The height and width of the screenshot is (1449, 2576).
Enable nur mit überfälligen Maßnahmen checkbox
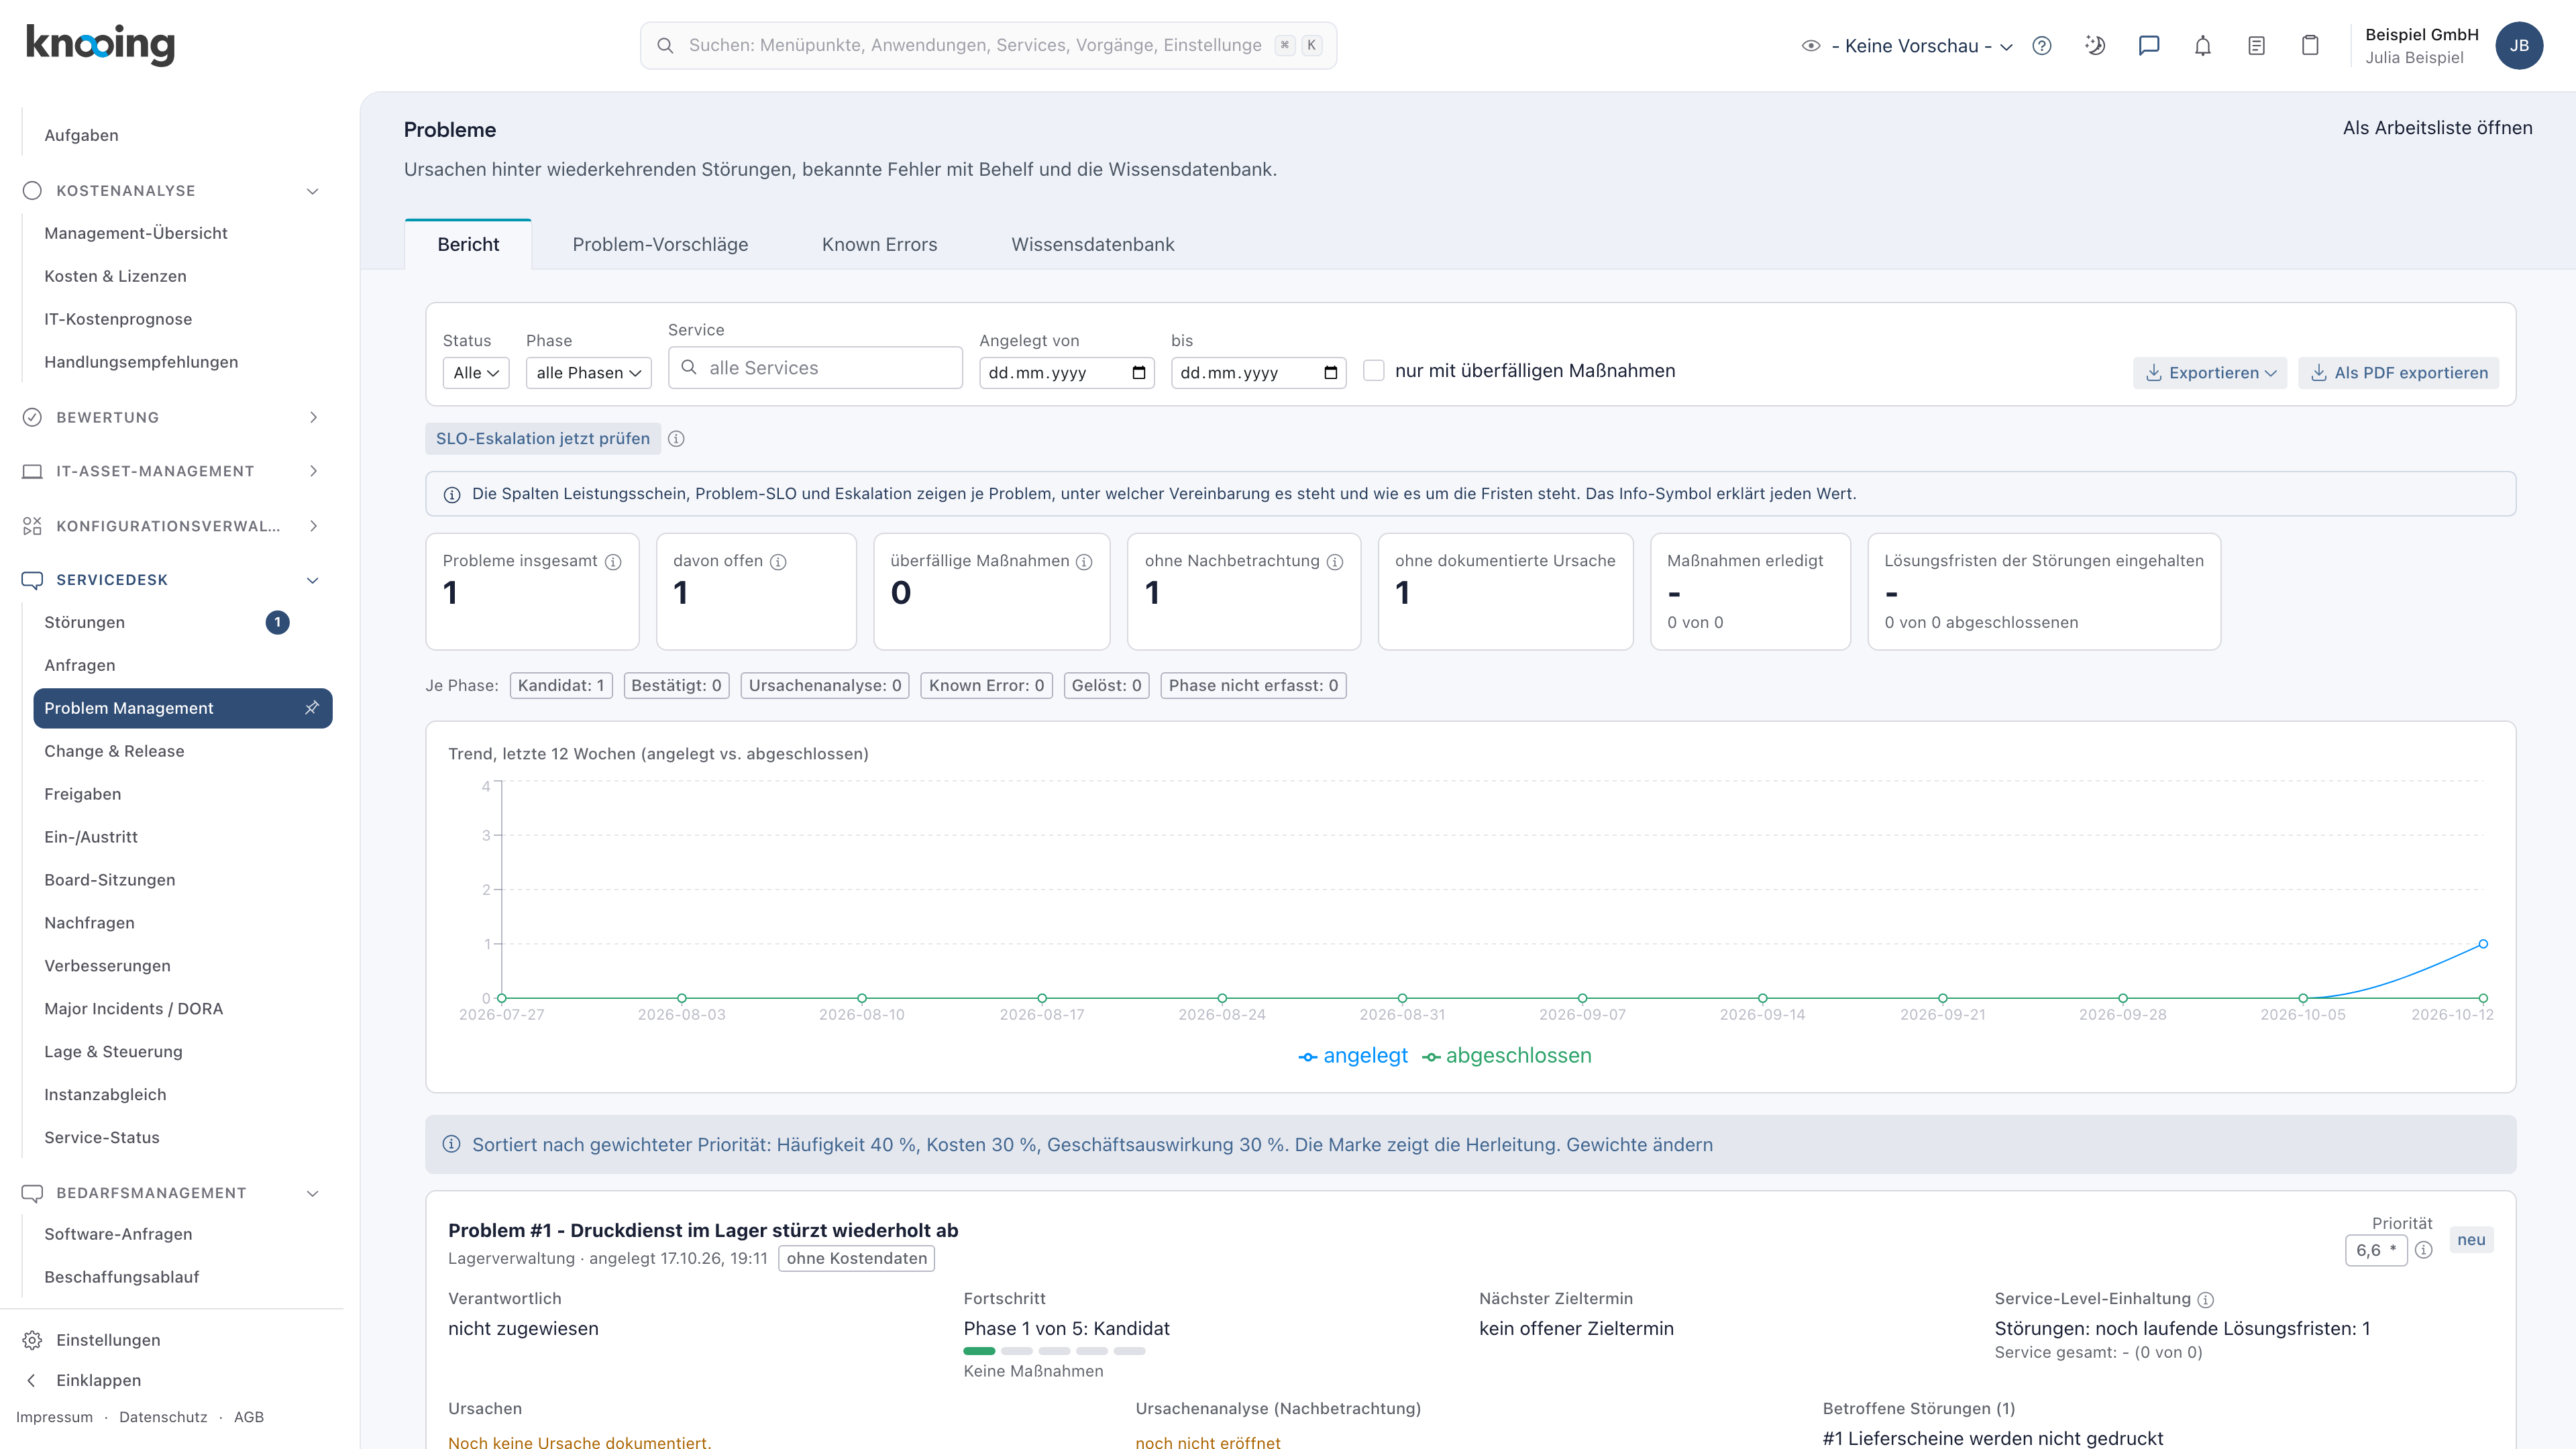pyautogui.click(x=1374, y=371)
